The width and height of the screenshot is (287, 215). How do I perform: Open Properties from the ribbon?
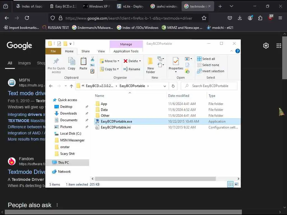(176, 65)
